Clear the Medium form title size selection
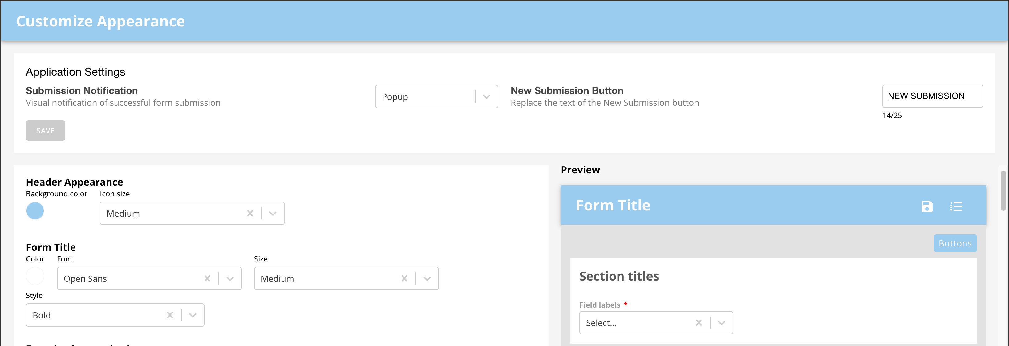The image size is (1009, 346). 405,278
